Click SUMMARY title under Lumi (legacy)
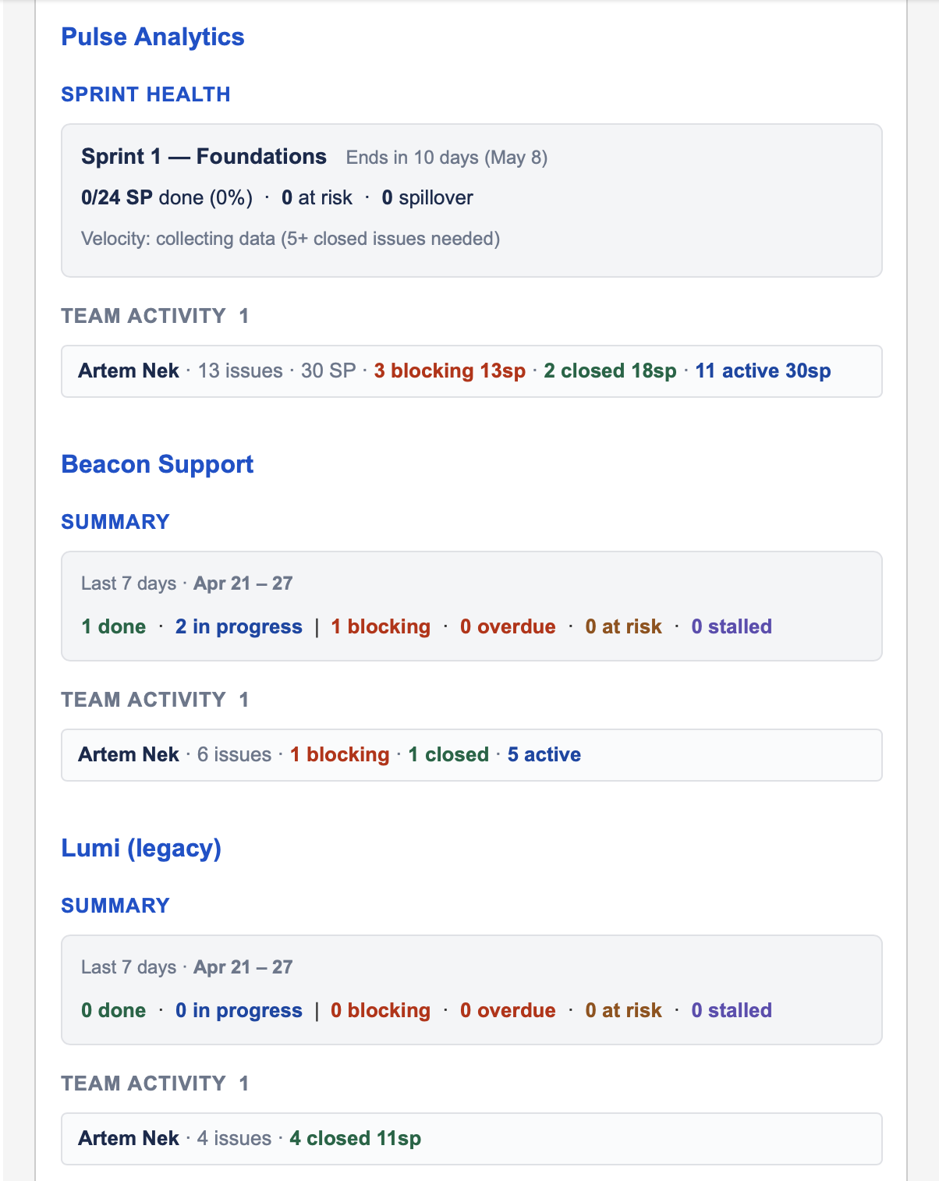Image resolution: width=939 pixels, height=1181 pixels. coord(115,906)
